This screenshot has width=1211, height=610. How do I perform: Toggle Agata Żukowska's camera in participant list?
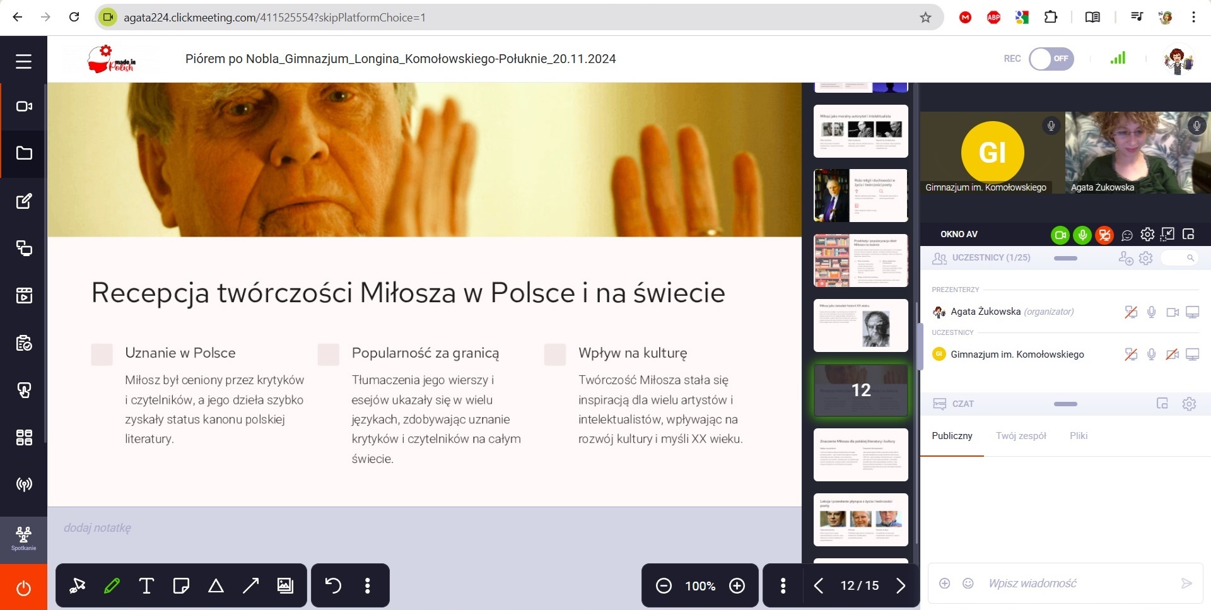click(1173, 312)
